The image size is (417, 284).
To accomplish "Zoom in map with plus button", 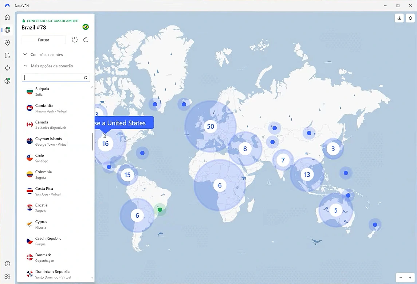I will 410,277.
